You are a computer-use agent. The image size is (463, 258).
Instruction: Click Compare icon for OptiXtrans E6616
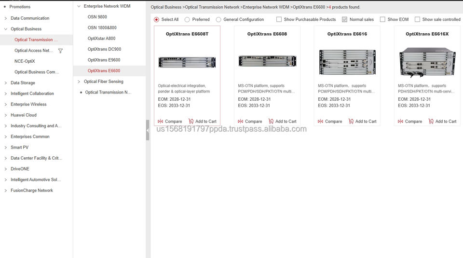click(320, 122)
